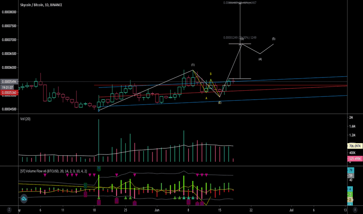Viewport: 363px width, 214px height.
Task: Click the 1.6M volume scale label
Action: (352, 126)
